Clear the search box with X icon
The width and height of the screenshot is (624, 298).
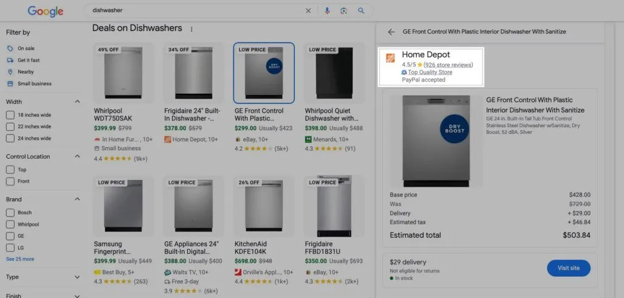pos(308,11)
